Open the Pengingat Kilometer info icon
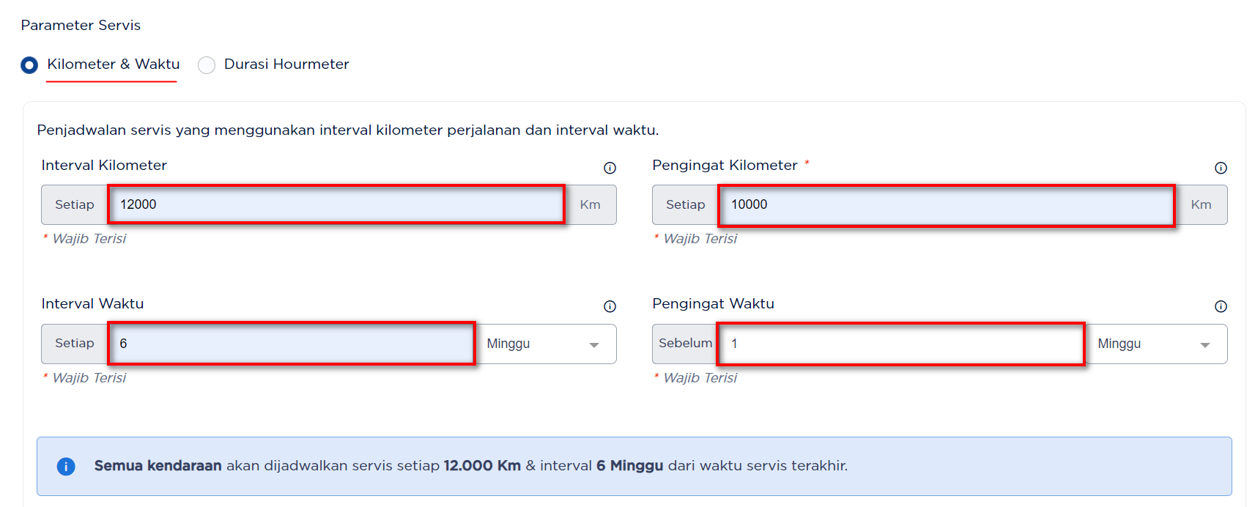 pyautogui.click(x=1221, y=168)
